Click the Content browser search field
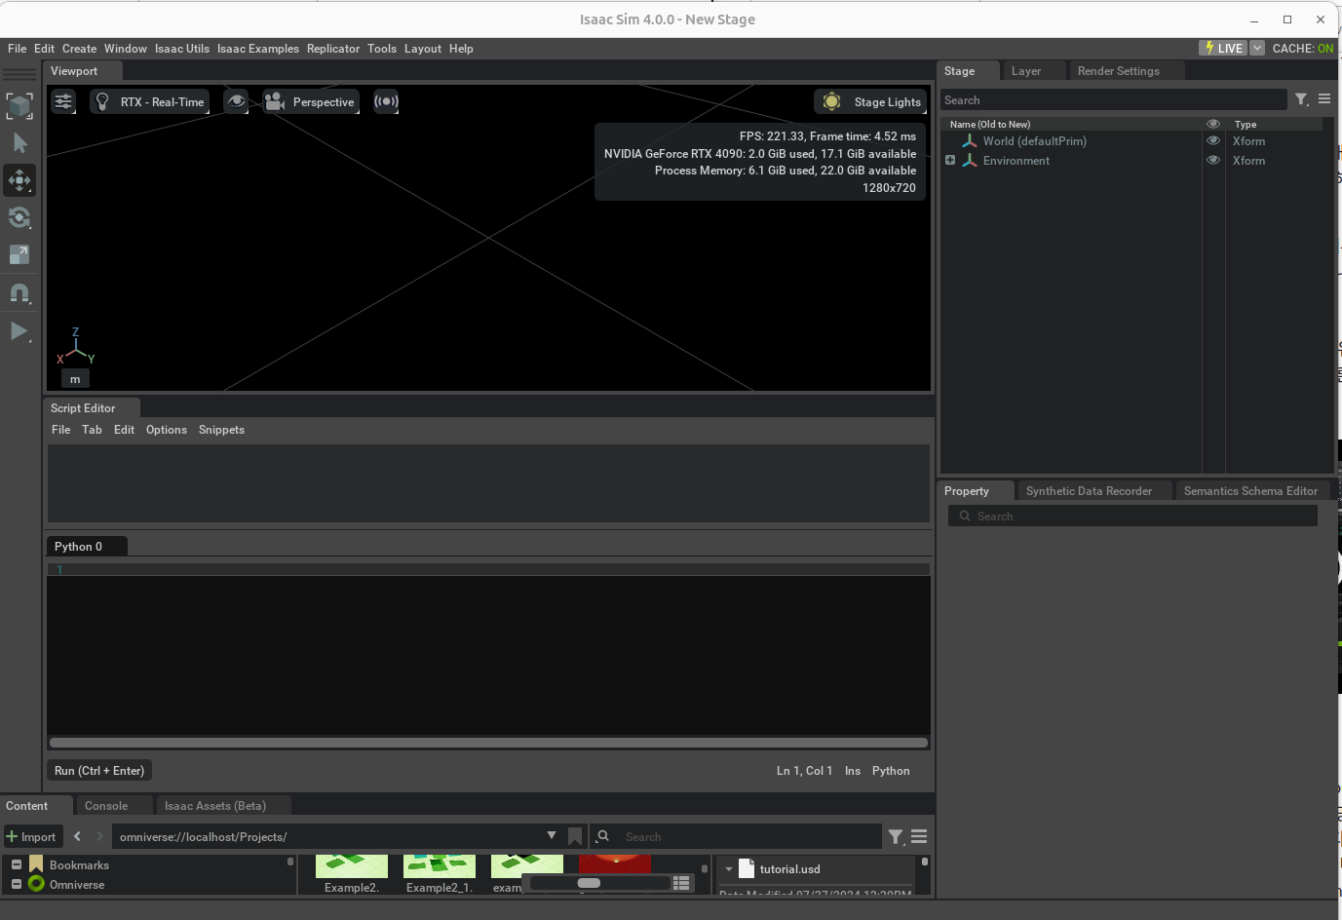 click(750, 836)
